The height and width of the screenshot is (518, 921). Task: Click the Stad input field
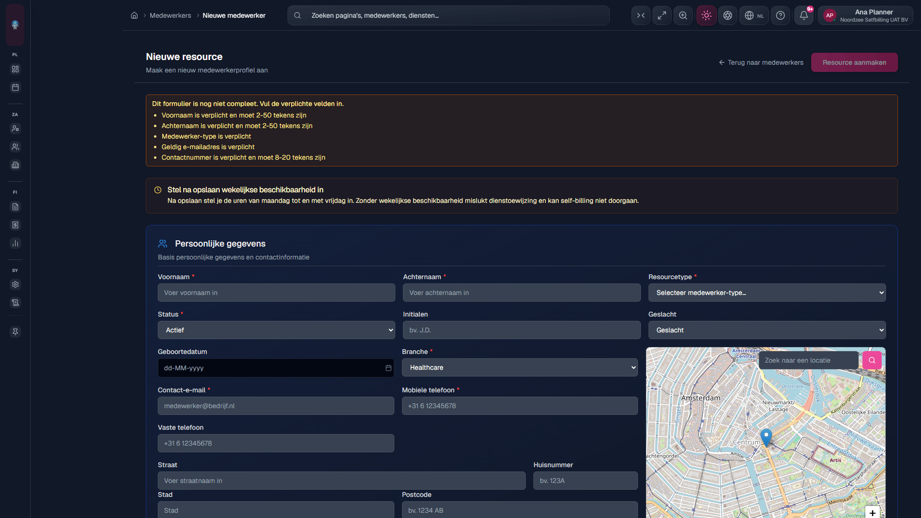click(276, 510)
